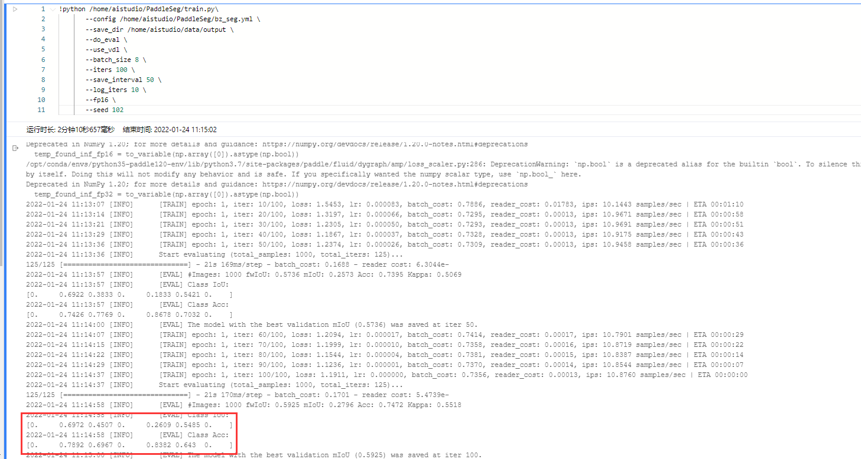Screen dimensions: 861x459
Task: Select the TRAIN log line iter 70/100
Action: [385, 345]
